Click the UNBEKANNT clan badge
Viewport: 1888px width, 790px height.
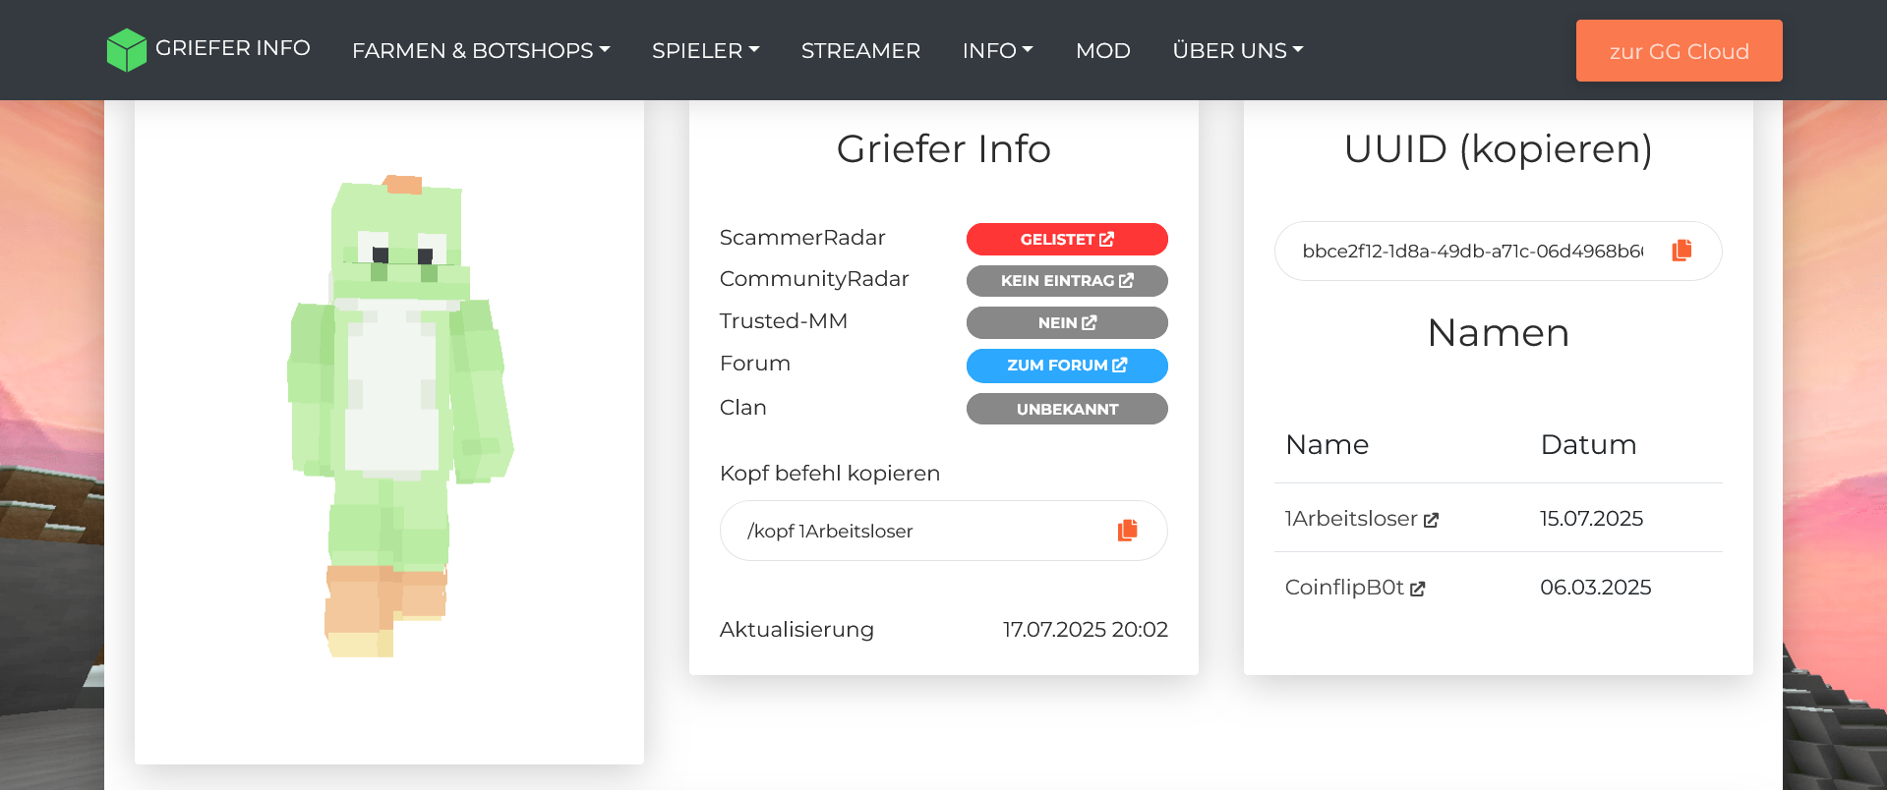tap(1067, 409)
